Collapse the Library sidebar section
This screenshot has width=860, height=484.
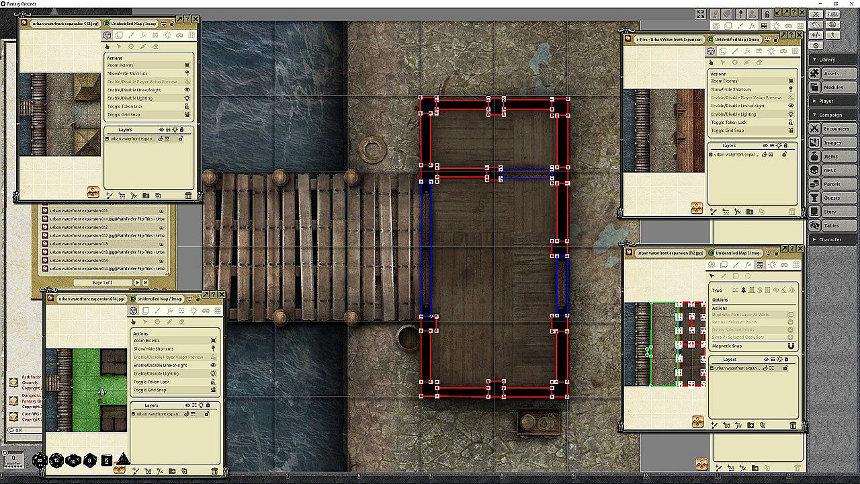tap(832, 59)
